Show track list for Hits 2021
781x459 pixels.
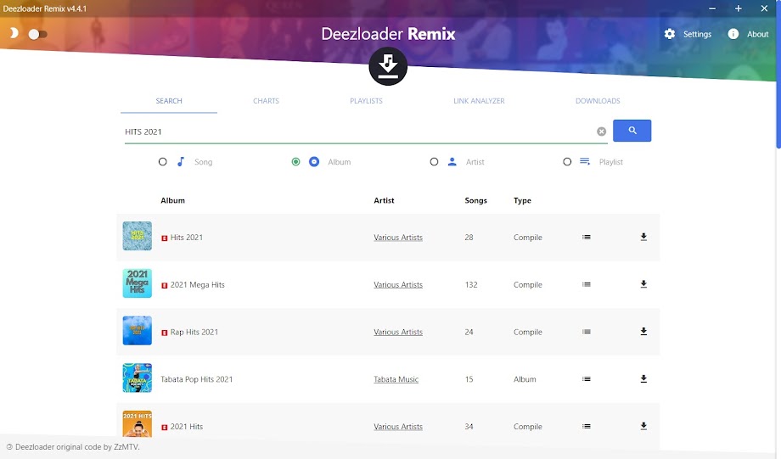[x=587, y=238]
